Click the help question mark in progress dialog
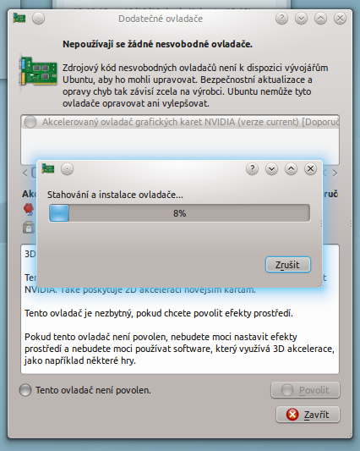 coord(253,169)
